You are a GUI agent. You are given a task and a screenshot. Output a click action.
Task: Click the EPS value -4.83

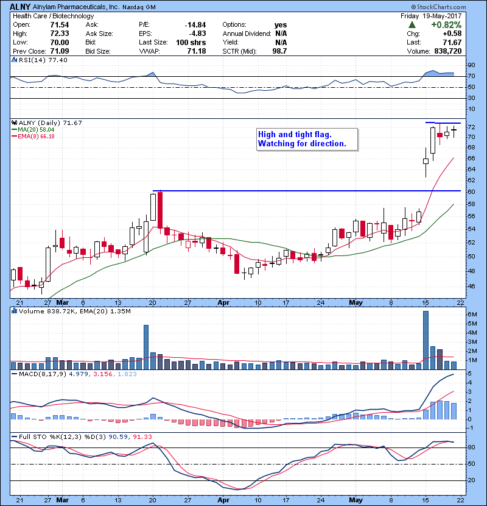click(198, 34)
